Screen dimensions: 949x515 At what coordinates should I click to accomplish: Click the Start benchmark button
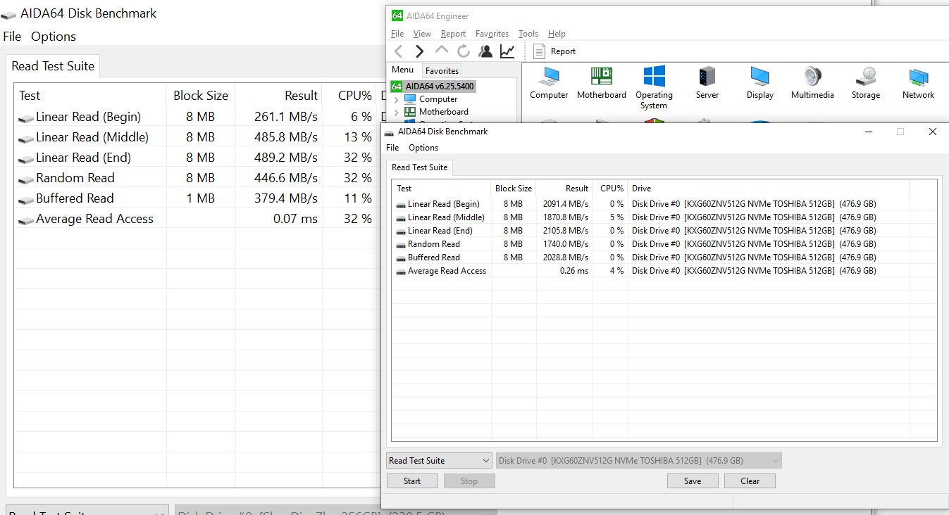click(x=412, y=481)
